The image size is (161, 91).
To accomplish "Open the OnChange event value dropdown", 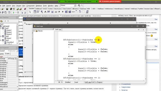I will tap(15, 59).
